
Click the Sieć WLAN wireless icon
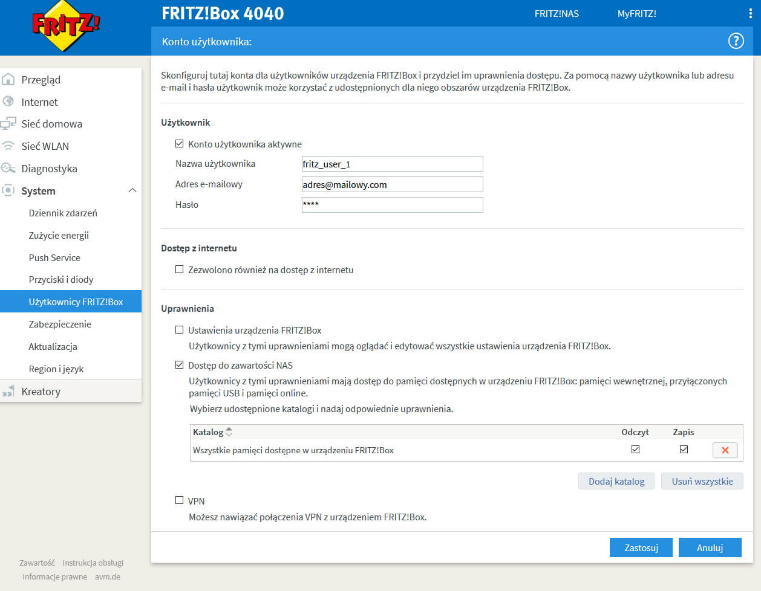pos(8,146)
